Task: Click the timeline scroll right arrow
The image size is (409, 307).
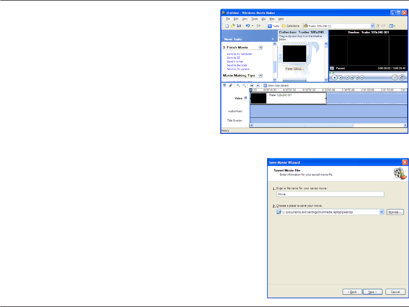Action: coord(405,125)
